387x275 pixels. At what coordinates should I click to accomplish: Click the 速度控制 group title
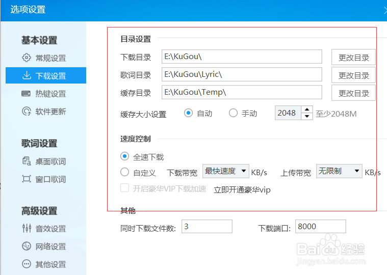136,139
